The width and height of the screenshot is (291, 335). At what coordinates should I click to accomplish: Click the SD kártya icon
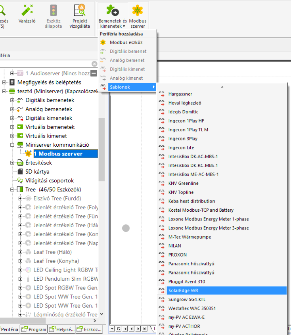[20, 172]
